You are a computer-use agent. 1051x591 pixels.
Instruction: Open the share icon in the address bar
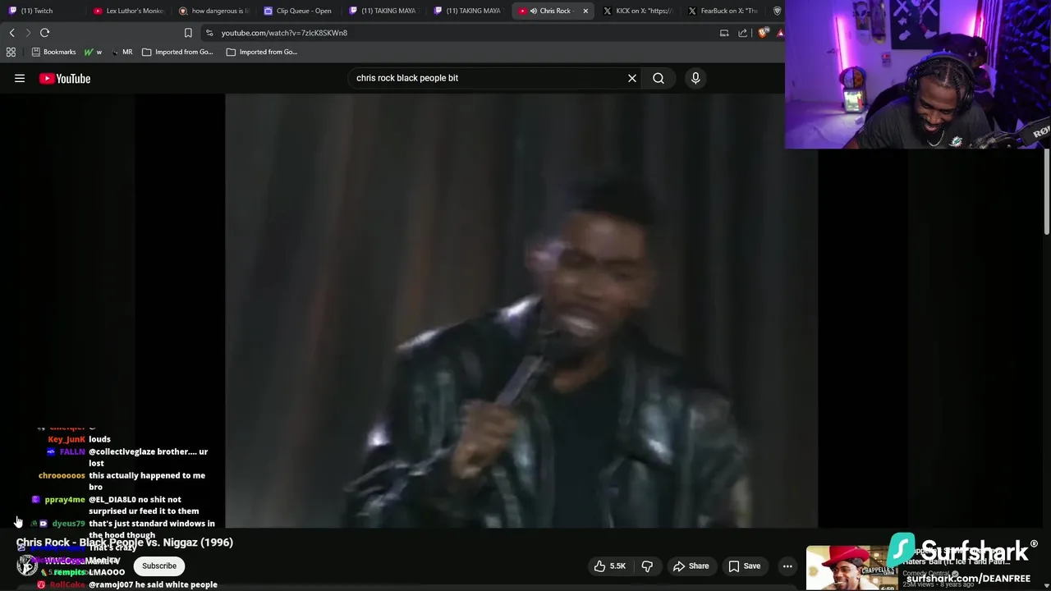tap(743, 33)
